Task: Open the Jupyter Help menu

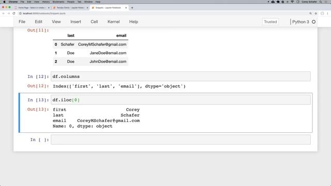Action: 133,22
